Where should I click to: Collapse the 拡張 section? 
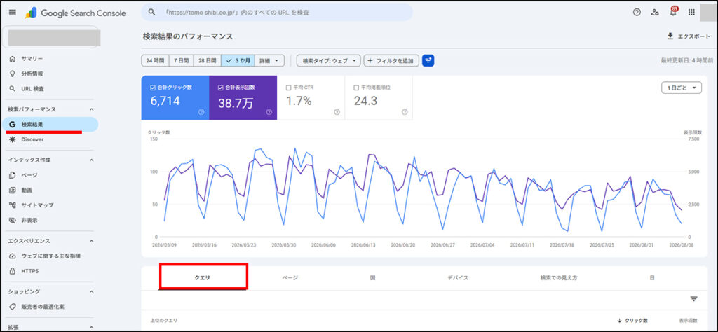[x=90, y=327]
